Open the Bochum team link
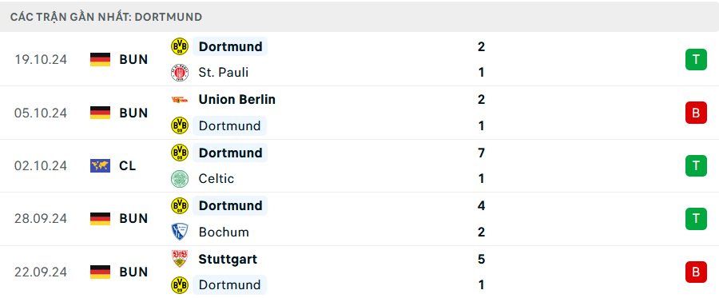Screen dimensions: 719x298 coord(224,232)
